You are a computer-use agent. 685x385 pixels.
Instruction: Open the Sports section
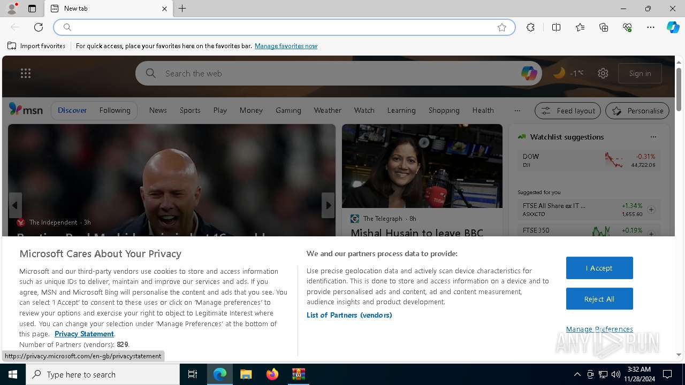click(190, 110)
